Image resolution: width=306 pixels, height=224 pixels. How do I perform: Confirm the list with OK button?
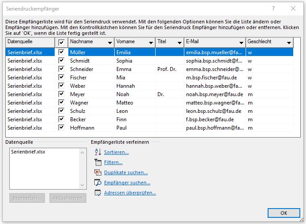click(284, 213)
